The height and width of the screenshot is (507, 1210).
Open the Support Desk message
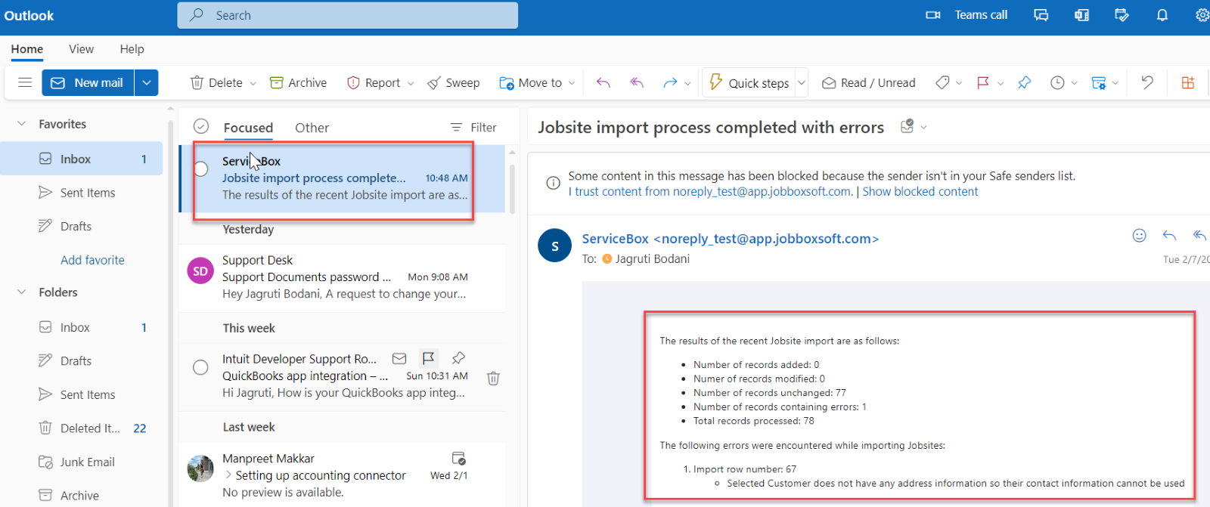tap(342, 277)
